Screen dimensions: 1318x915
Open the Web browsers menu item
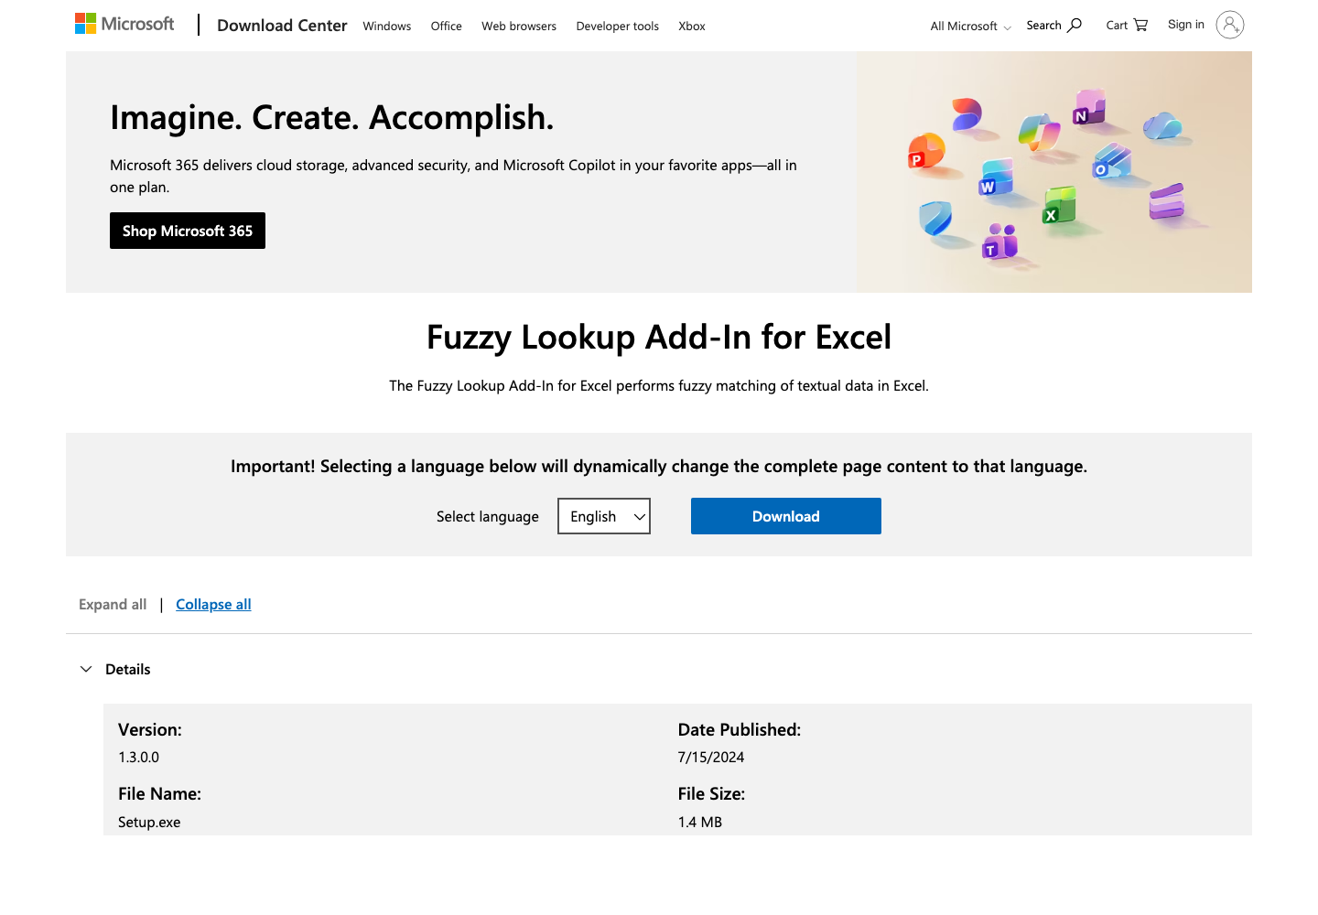pos(519,27)
